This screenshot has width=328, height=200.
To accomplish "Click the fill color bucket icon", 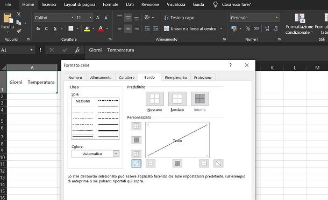I will pyautogui.click(x=87, y=28).
